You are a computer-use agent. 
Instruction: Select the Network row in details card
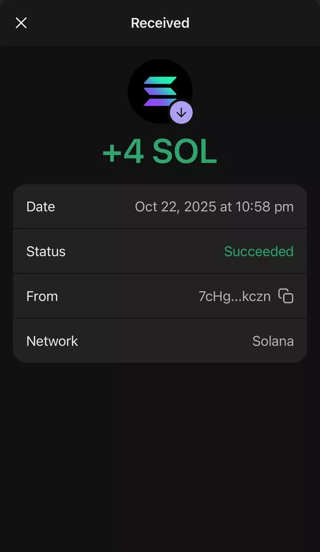click(161, 341)
